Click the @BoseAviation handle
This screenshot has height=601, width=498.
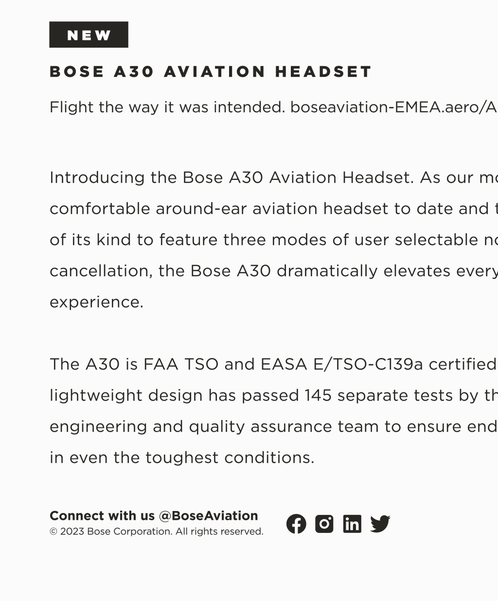pos(208,515)
